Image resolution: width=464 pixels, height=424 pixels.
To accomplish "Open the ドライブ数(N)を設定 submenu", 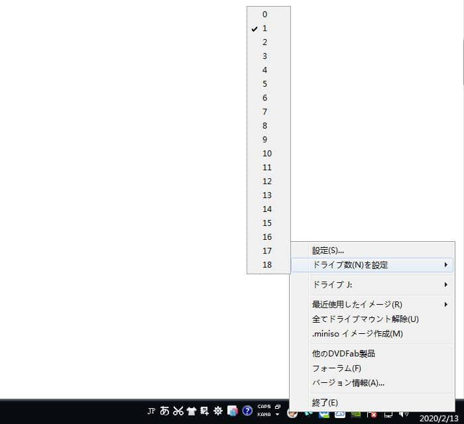I will (x=373, y=265).
